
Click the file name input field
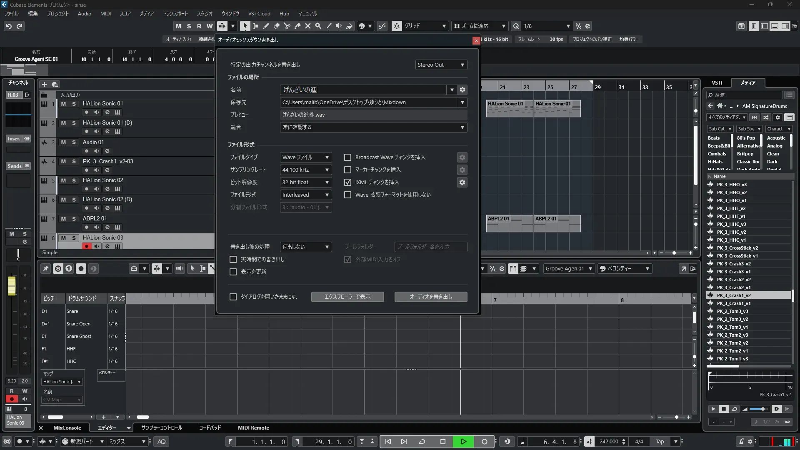pyautogui.click(x=362, y=90)
